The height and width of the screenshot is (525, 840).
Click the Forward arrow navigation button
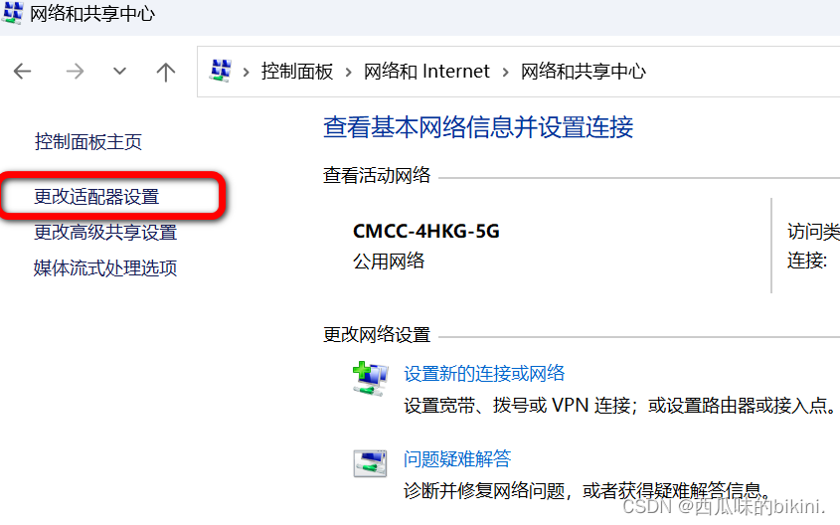tap(75, 72)
